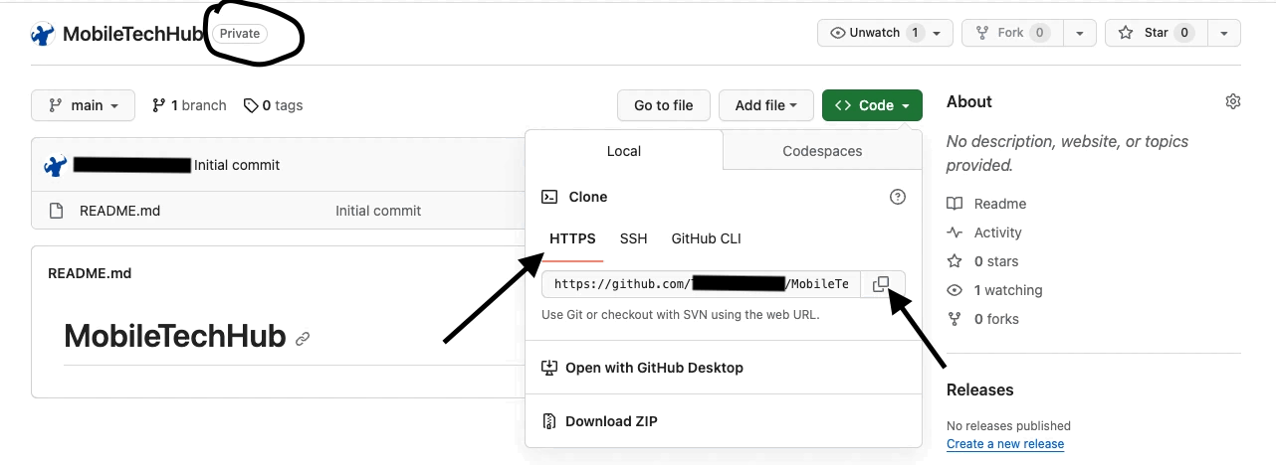Select the HTTPS clone option

[x=572, y=238]
